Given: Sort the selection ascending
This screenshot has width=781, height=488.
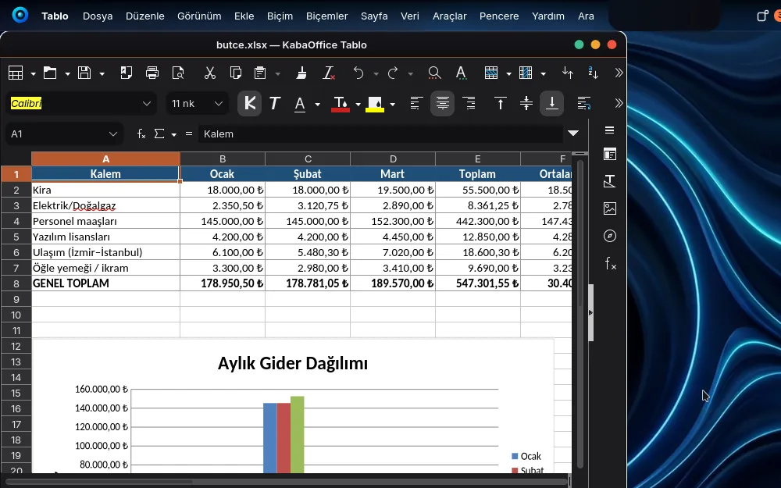Looking at the screenshot, I should pyautogui.click(x=594, y=73).
